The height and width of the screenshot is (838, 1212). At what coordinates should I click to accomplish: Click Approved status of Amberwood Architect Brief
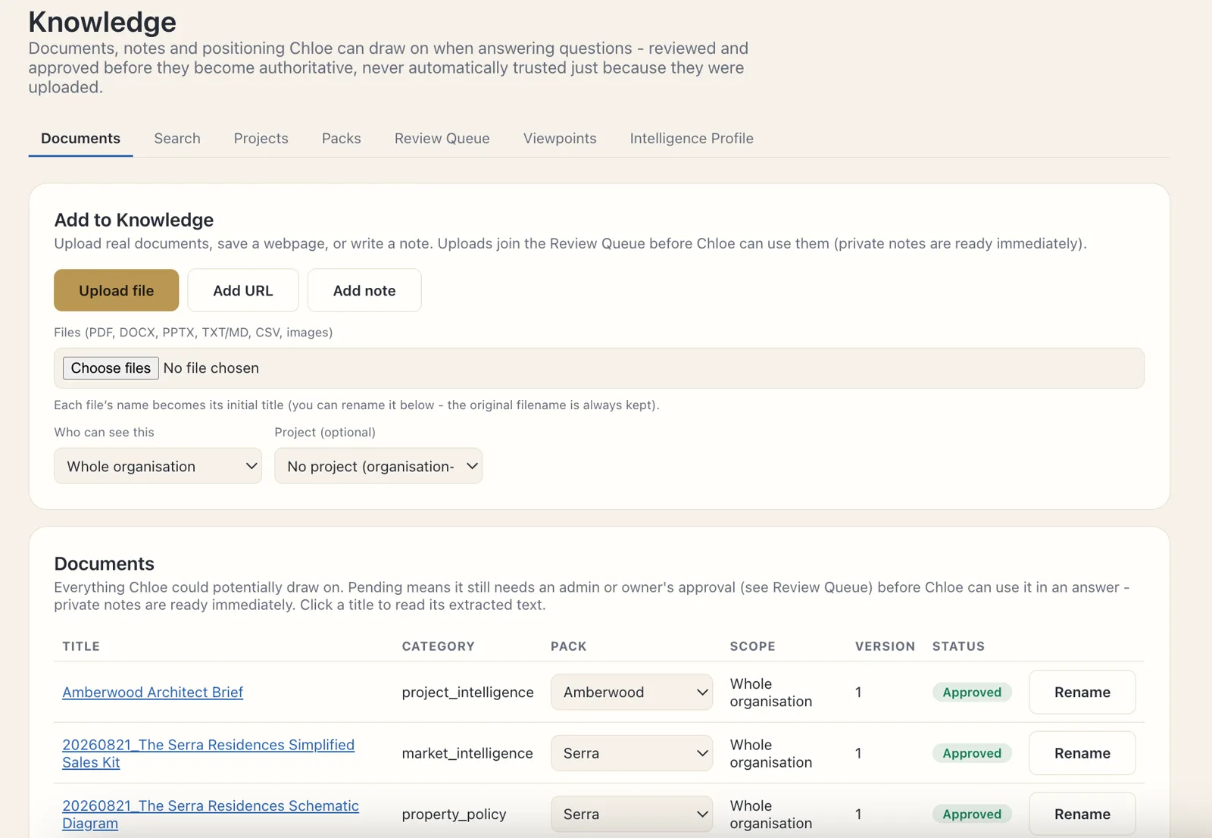[972, 692]
